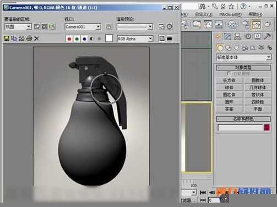Expand the help dropdown arrow
Viewport: 277px width, 207px height.
(x=249, y=7)
